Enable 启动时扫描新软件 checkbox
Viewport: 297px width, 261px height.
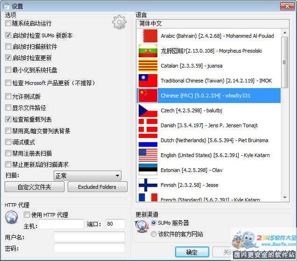click(8, 47)
